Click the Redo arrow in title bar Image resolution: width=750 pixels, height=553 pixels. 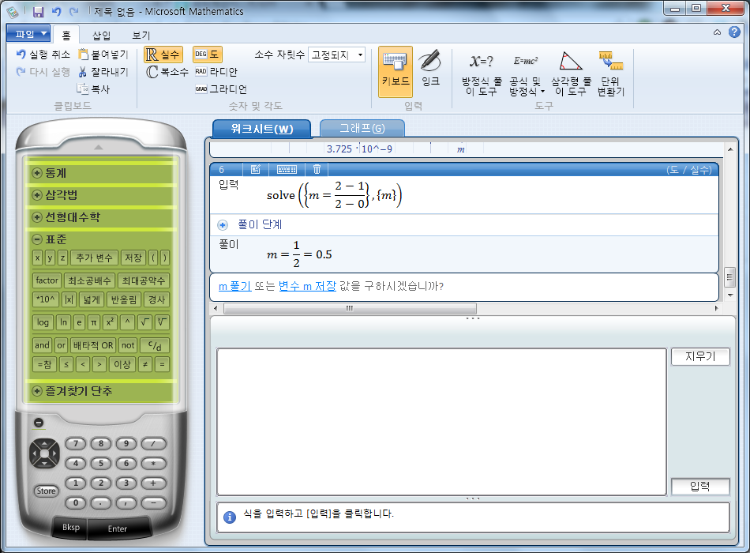[73, 12]
